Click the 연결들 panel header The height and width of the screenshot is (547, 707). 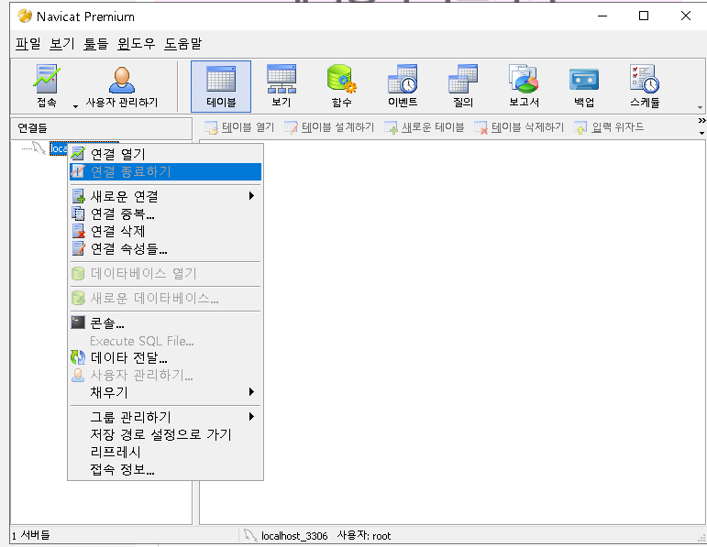[x=102, y=128]
